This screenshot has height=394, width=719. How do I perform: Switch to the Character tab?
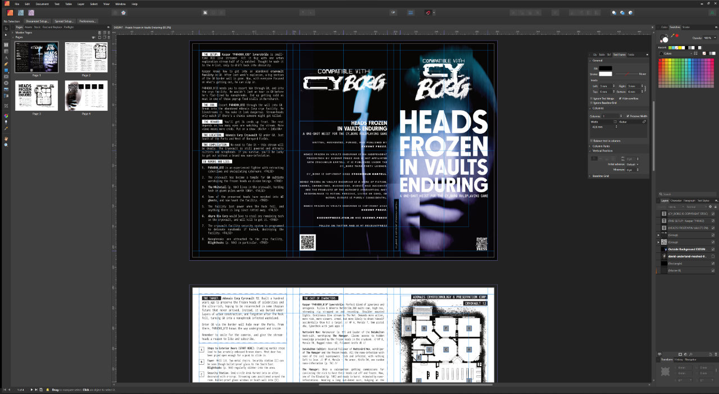coord(676,201)
